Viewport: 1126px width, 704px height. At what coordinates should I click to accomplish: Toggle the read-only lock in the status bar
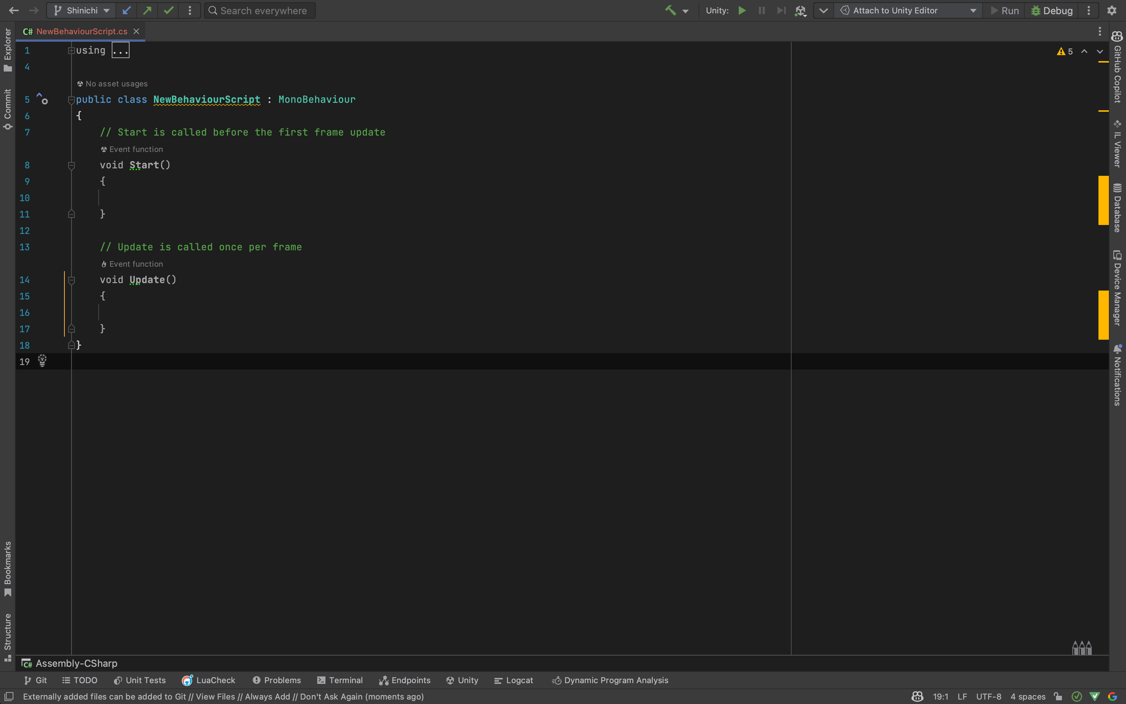click(x=1058, y=697)
